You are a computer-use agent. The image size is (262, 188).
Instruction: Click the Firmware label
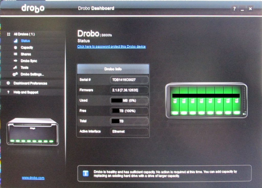tap(86, 90)
